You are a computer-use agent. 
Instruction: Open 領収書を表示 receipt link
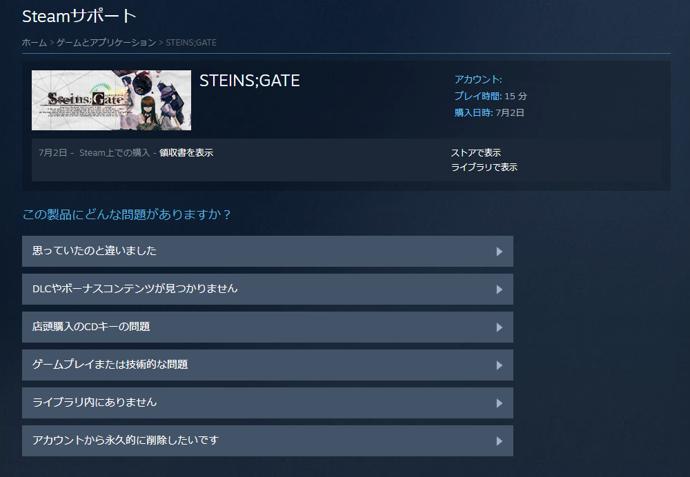186,152
